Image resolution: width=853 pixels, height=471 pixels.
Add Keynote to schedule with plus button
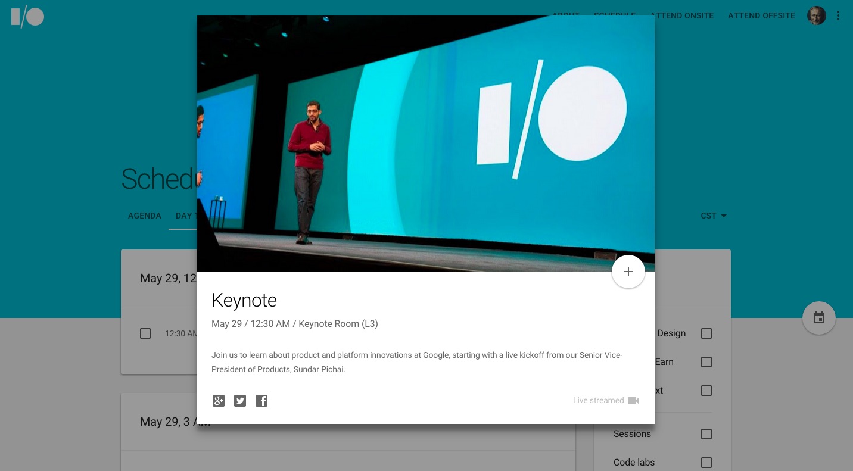628,272
